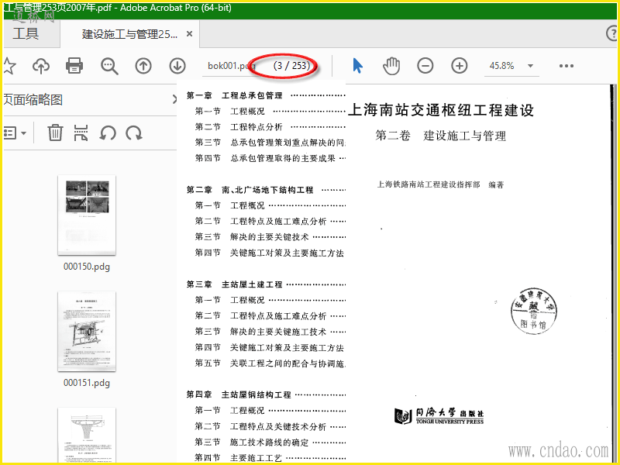Click the cloud upload icon
The image size is (620, 465).
pos(41,66)
